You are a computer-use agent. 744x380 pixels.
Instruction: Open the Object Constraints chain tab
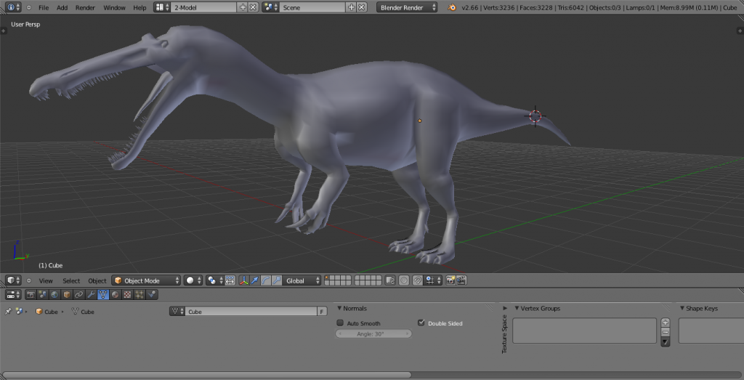(78, 294)
